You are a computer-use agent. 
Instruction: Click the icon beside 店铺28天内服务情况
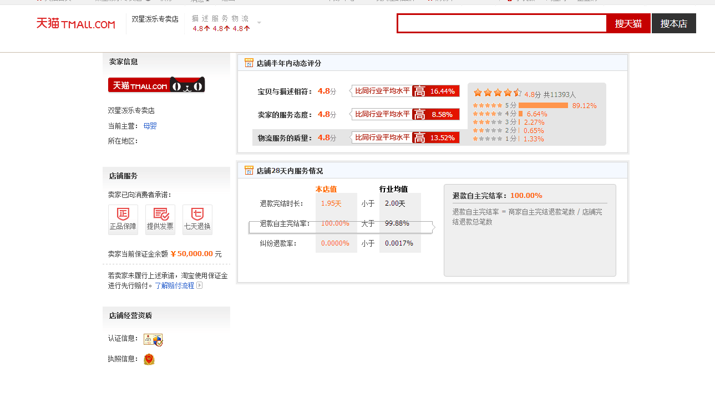point(249,170)
